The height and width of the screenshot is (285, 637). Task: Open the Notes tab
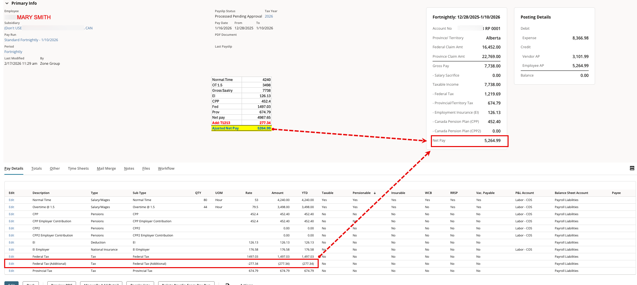click(129, 168)
